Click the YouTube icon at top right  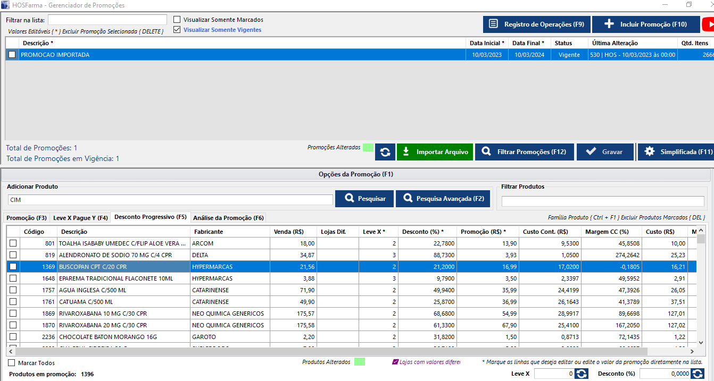pos(708,24)
